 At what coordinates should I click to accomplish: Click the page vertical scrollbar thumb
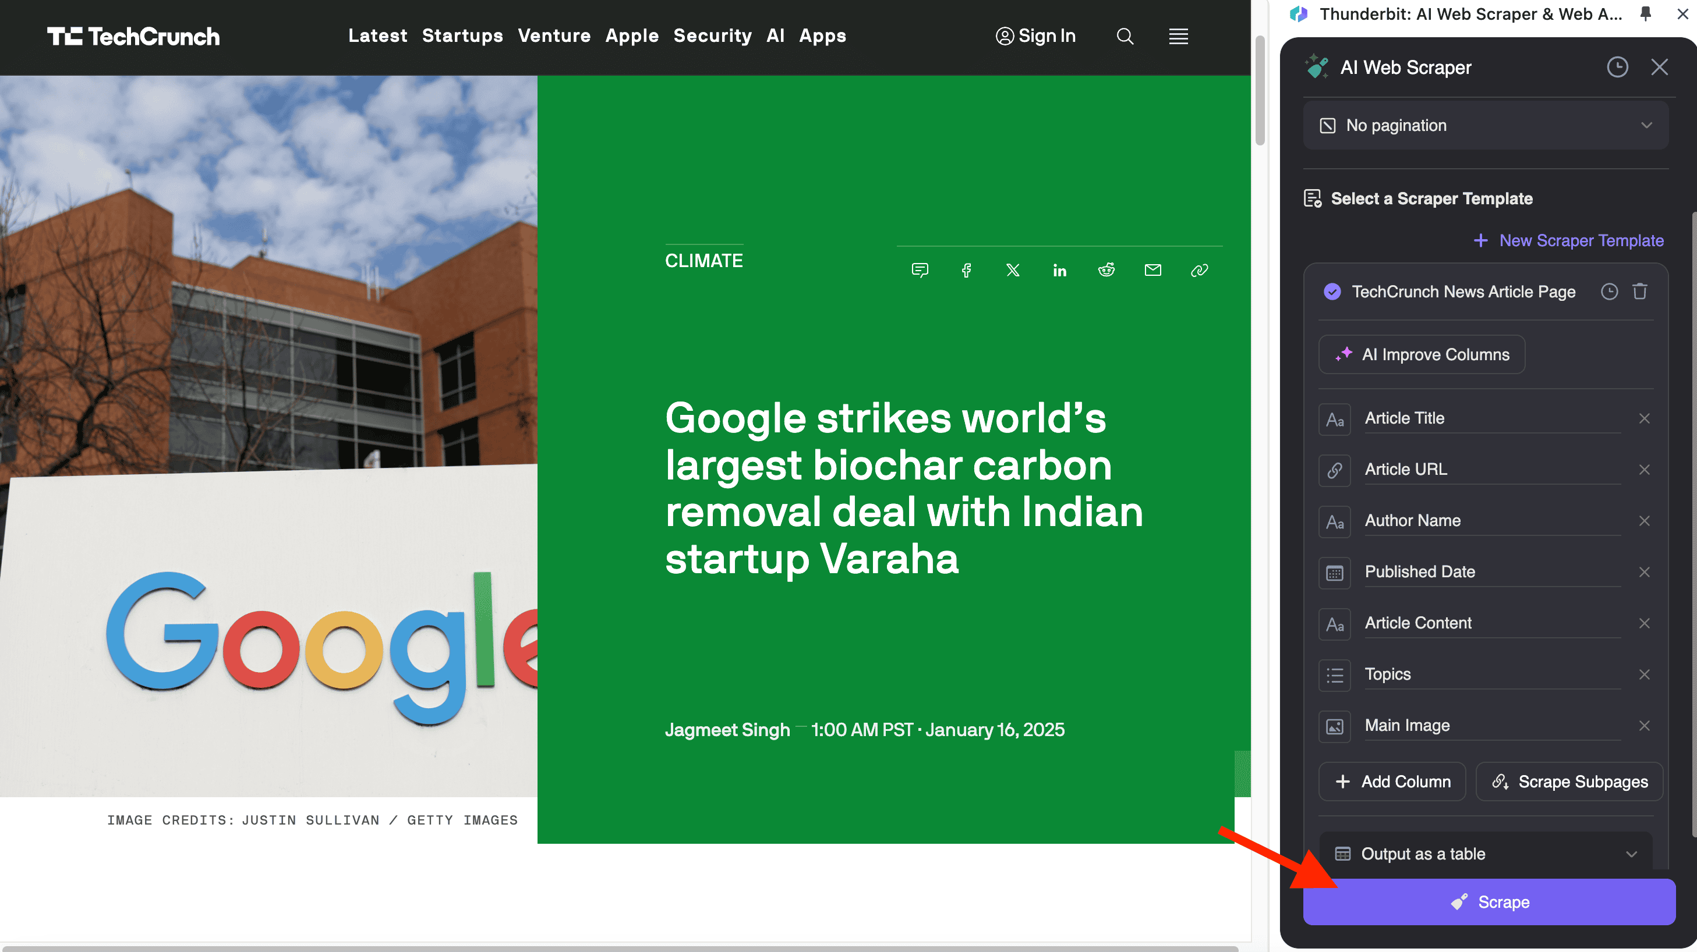1260,92
